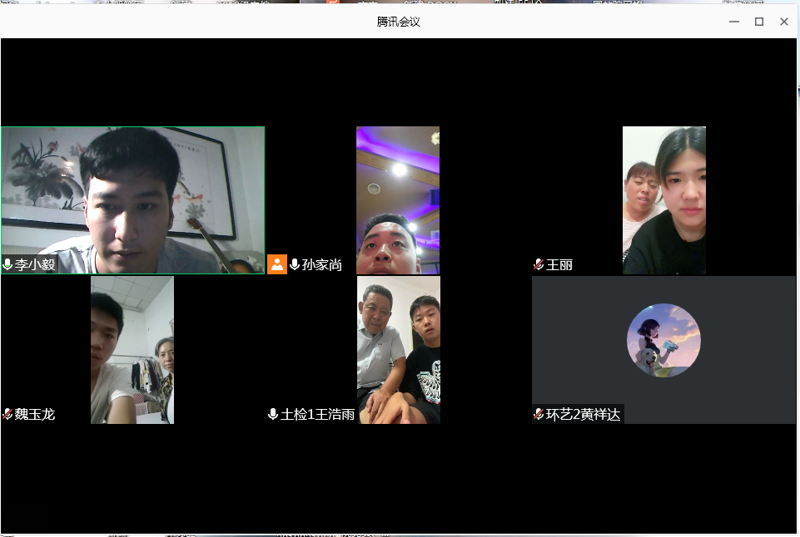Select the round profile avatar of 环艺2黄祥达

click(663, 341)
